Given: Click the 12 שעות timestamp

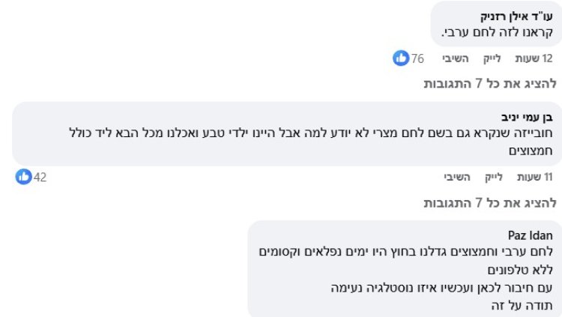Looking at the screenshot, I should 534,58.
